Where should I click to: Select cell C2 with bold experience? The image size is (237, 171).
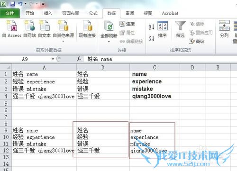pyautogui.click(x=155, y=81)
